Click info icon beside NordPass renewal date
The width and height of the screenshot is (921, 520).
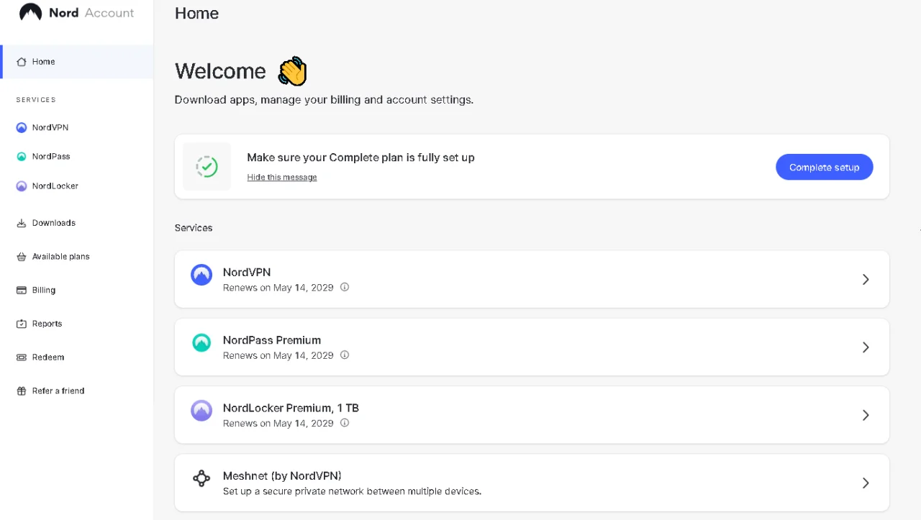pyautogui.click(x=345, y=355)
